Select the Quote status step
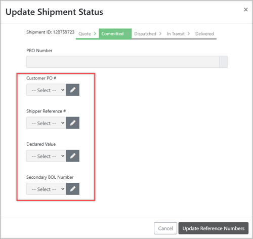 85,34
